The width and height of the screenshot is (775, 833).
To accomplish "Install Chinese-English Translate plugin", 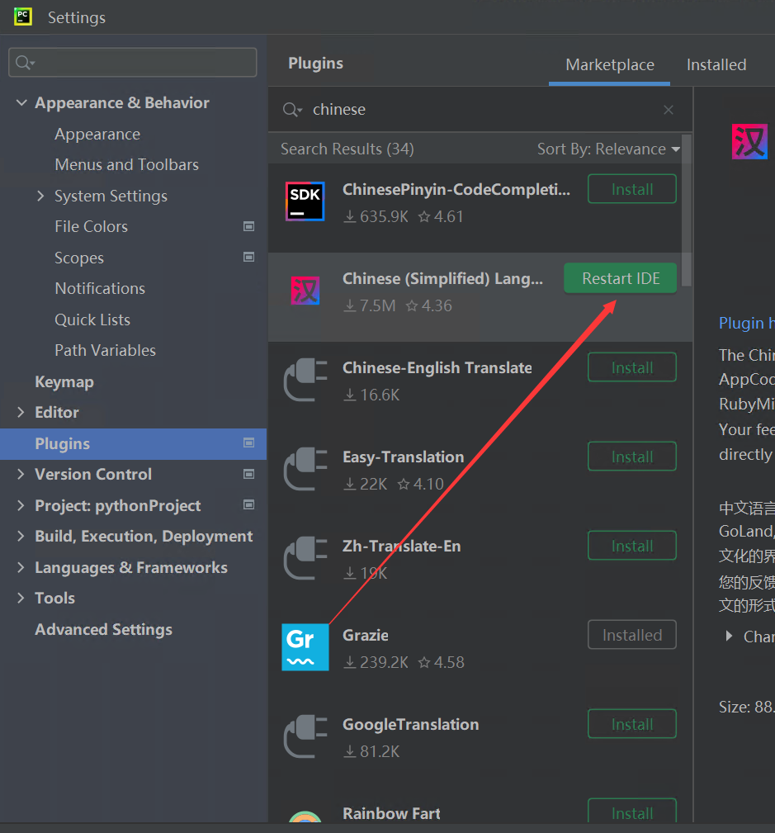I will point(632,367).
